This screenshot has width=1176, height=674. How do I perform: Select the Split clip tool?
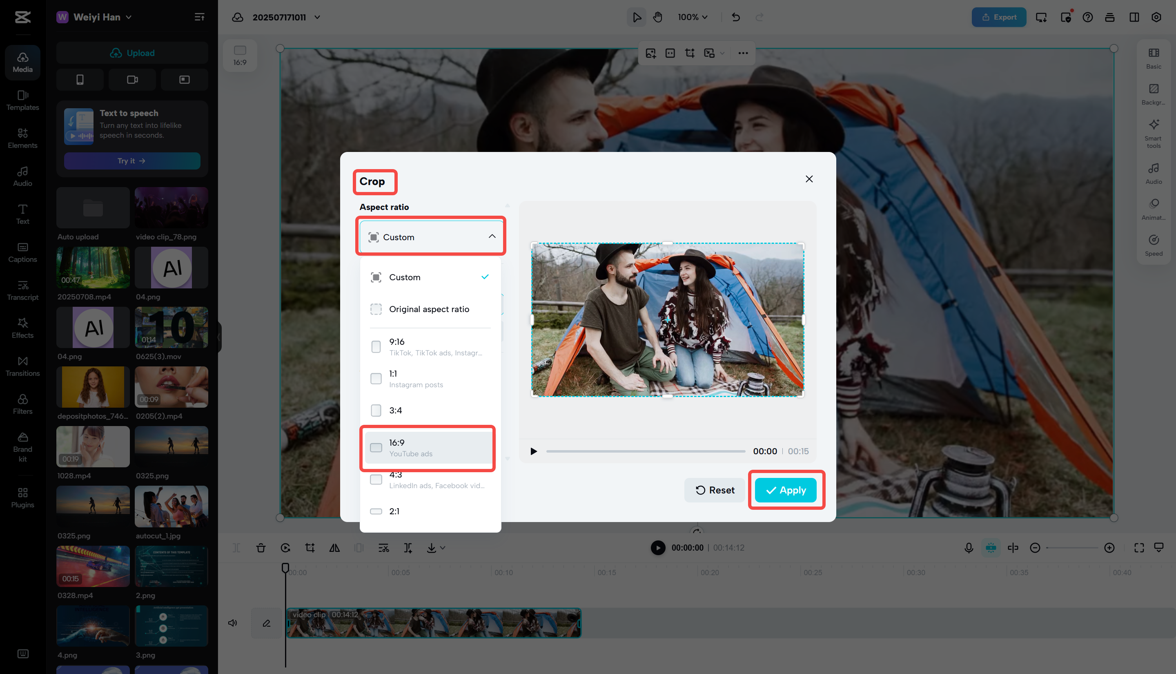236,548
